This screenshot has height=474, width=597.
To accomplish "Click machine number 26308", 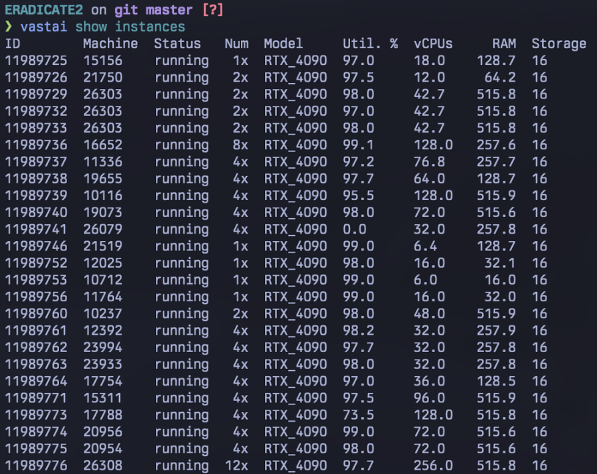I will coord(103,465).
